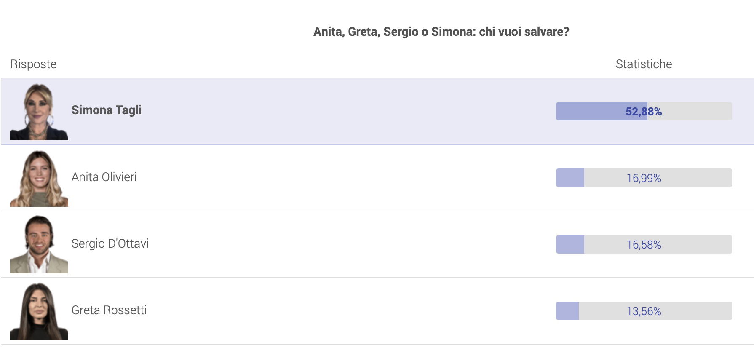Click the Risposte column header

pyautogui.click(x=33, y=64)
